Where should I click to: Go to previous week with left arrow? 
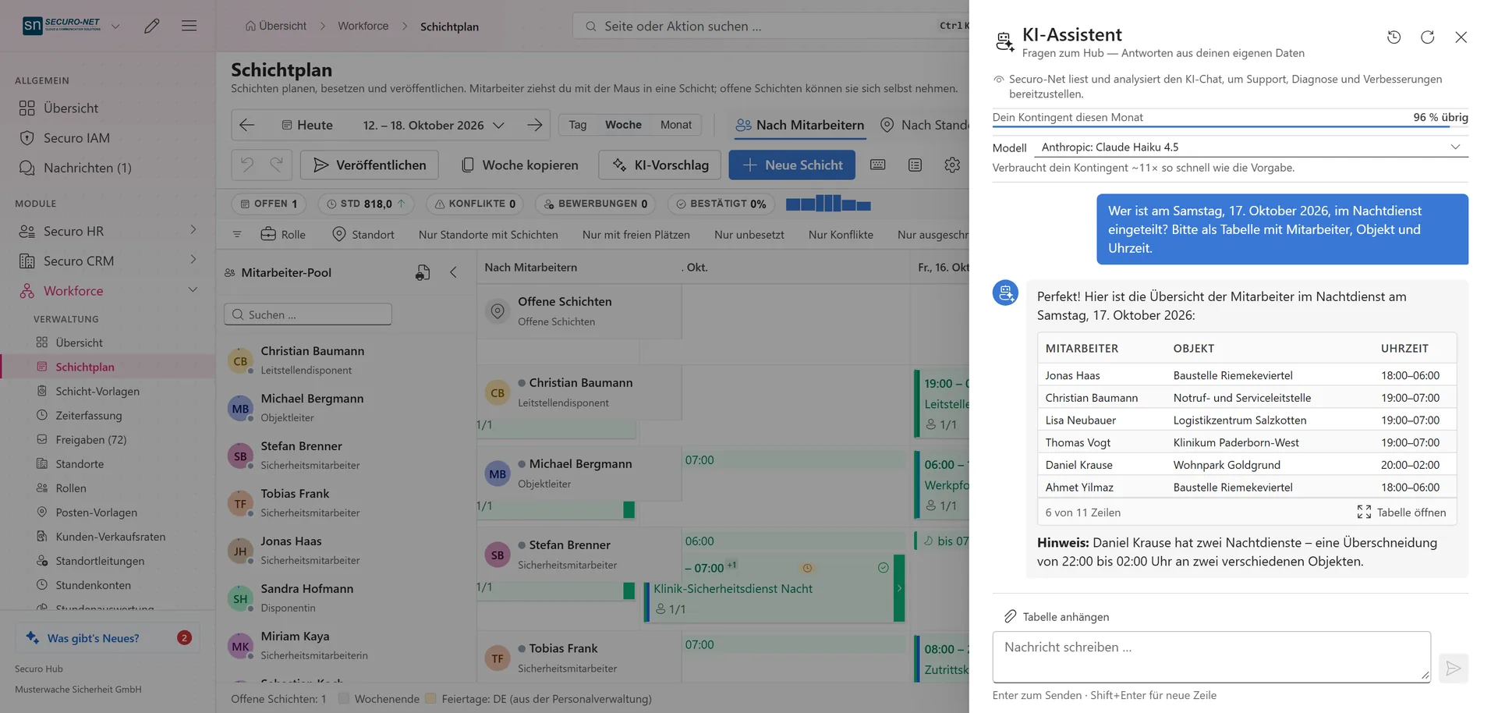pos(247,125)
